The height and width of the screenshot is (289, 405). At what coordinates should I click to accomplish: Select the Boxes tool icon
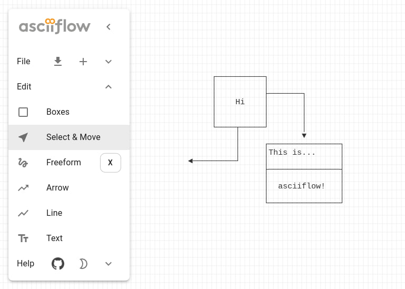pyautogui.click(x=23, y=112)
